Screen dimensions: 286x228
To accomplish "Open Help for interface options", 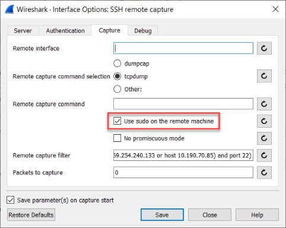I will (x=257, y=215).
